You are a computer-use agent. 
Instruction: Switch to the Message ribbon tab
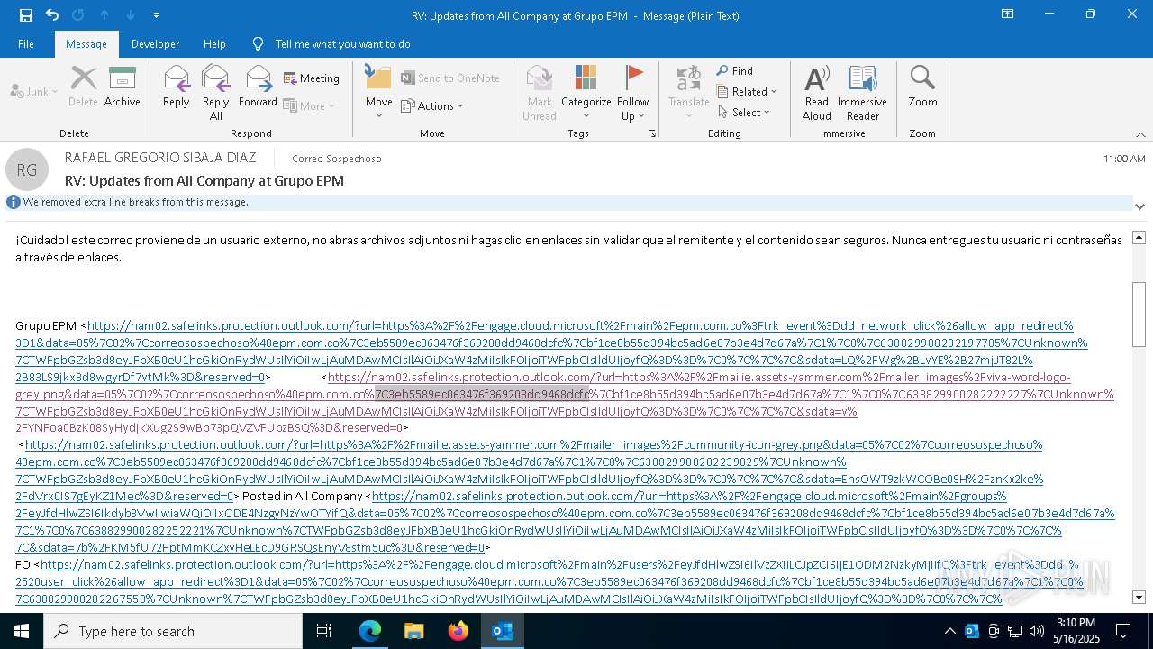pyautogui.click(x=86, y=43)
